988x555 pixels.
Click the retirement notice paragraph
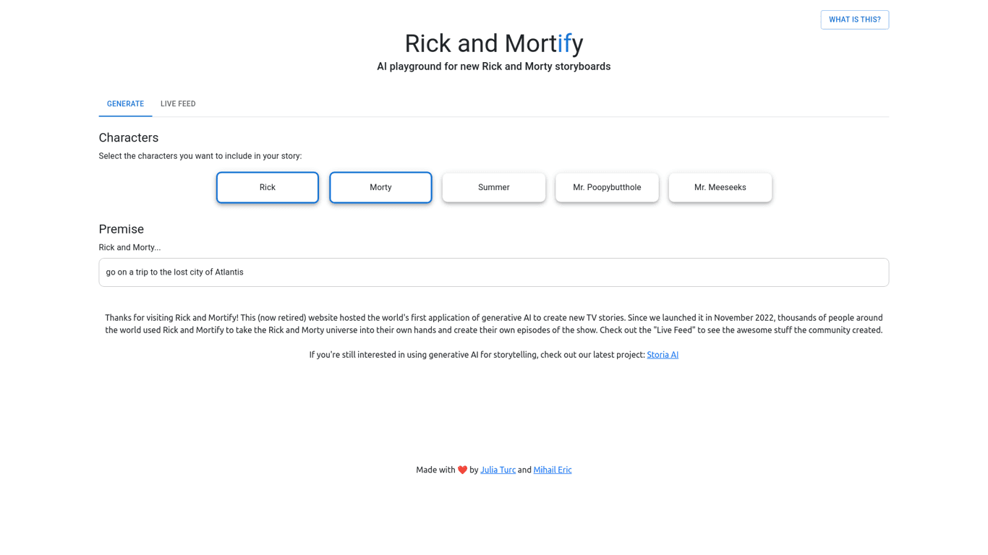tap(494, 324)
